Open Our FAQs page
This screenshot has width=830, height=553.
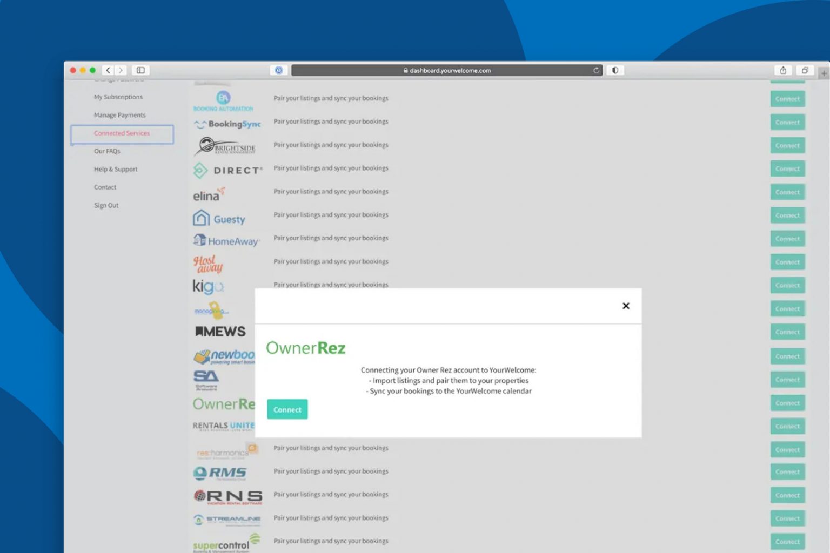pyautogui.click(x=107, y=151)
